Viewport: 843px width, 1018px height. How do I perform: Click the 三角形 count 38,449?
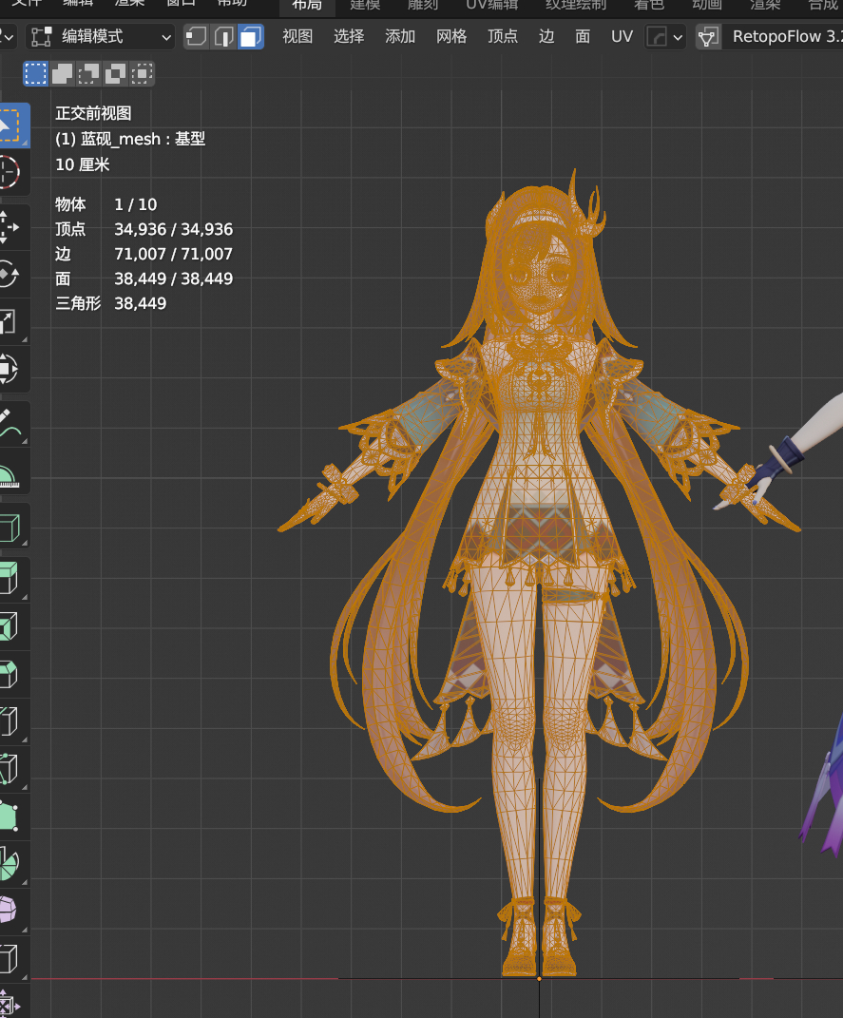point(140,303)
